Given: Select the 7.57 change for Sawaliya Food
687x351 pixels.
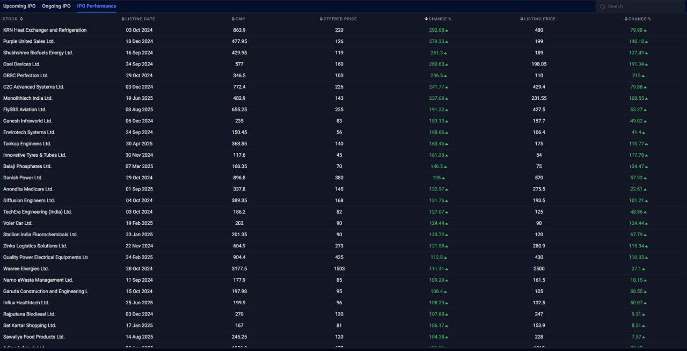Looking at the screenshot, I should [x=638, y=337].
